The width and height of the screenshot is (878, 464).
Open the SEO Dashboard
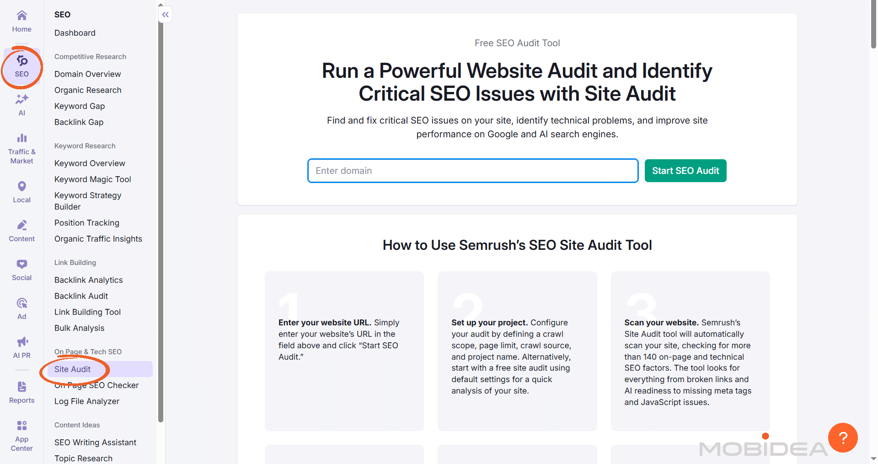[75, 32]
